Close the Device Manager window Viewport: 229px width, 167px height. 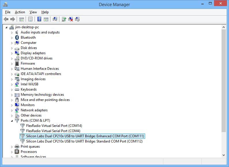point(221,3)
